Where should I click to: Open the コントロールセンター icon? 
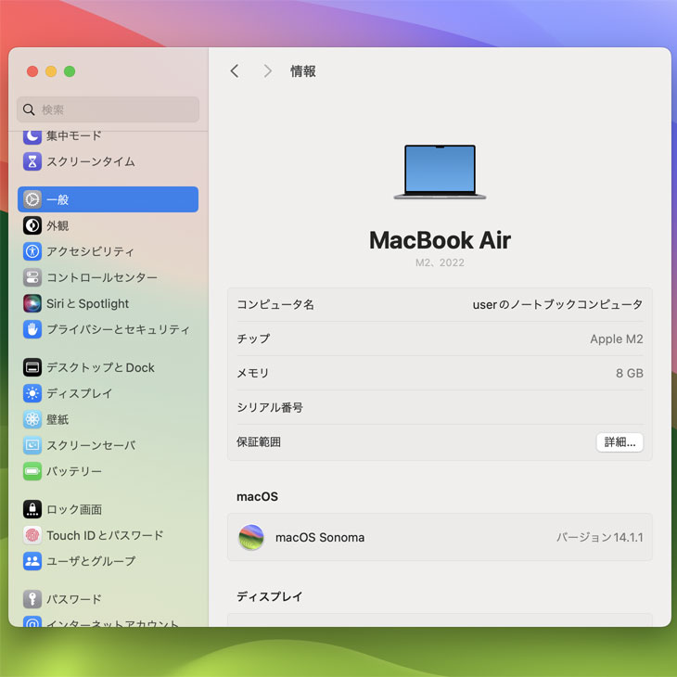tap(32, 277)
